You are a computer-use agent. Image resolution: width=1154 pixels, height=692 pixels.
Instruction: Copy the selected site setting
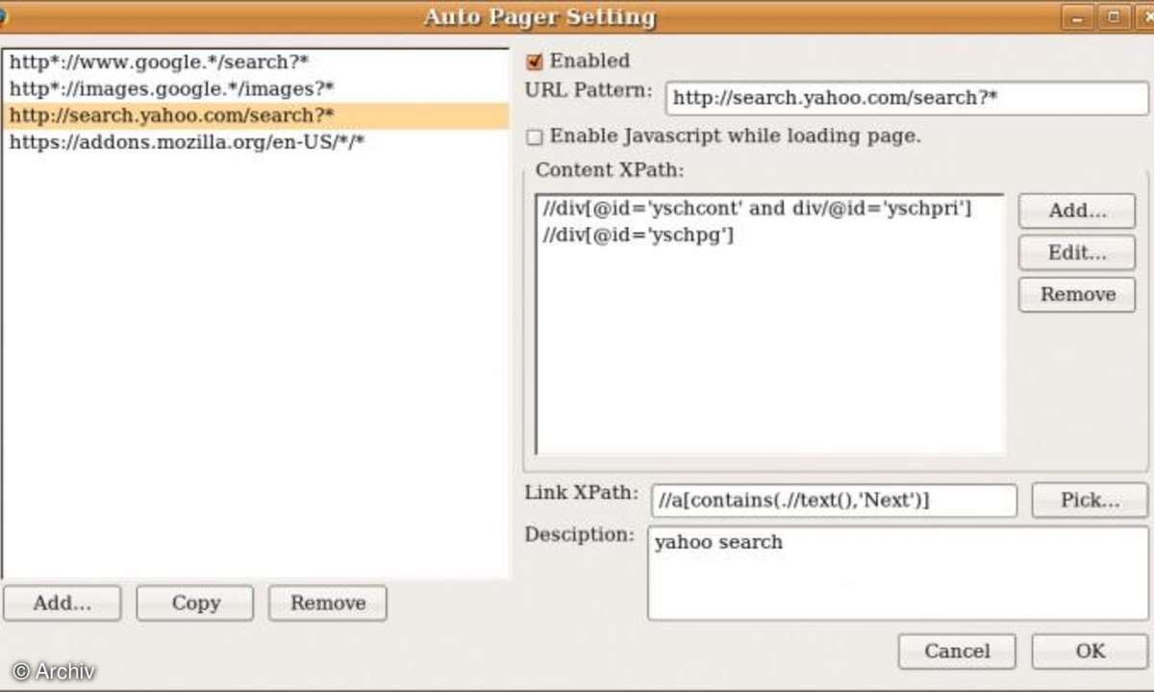[x=195, y=604]
